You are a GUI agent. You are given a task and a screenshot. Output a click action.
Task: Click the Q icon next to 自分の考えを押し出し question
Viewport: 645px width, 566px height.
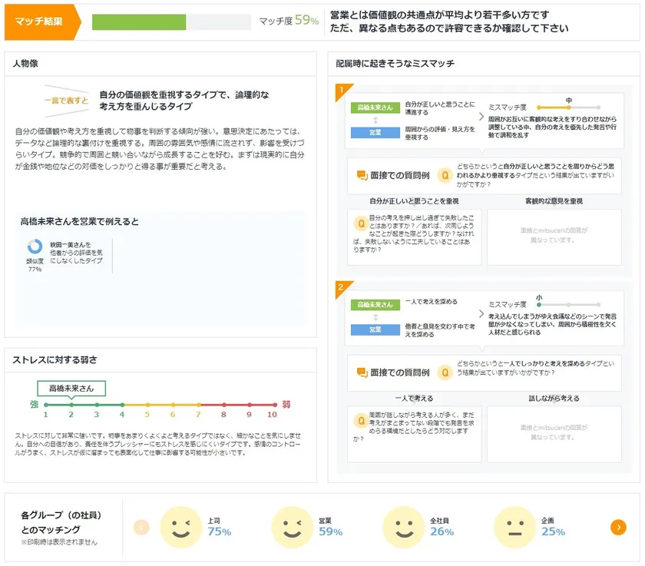coord(361,223)
